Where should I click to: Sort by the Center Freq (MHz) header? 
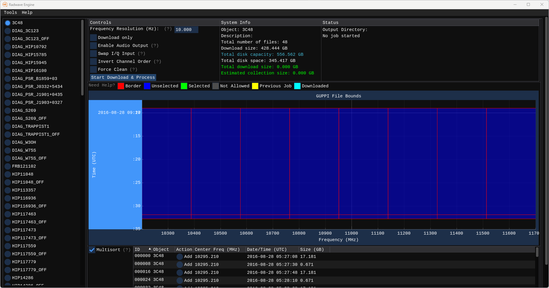(x=217, y=249)
